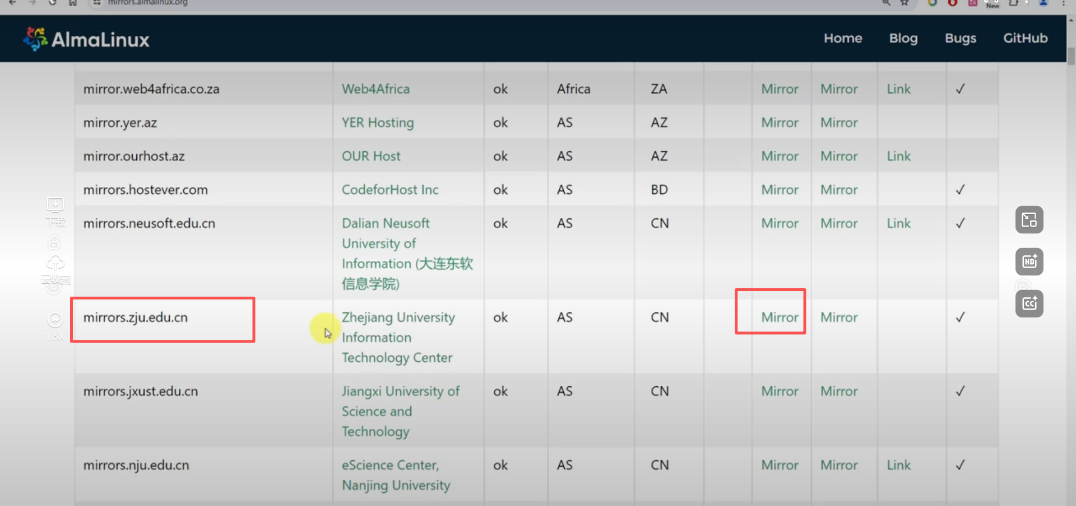Click the page vertical scrollbar thumb
Image resolution: width=1076 pixels, height=506 pixels.
tap(1071, 56)
